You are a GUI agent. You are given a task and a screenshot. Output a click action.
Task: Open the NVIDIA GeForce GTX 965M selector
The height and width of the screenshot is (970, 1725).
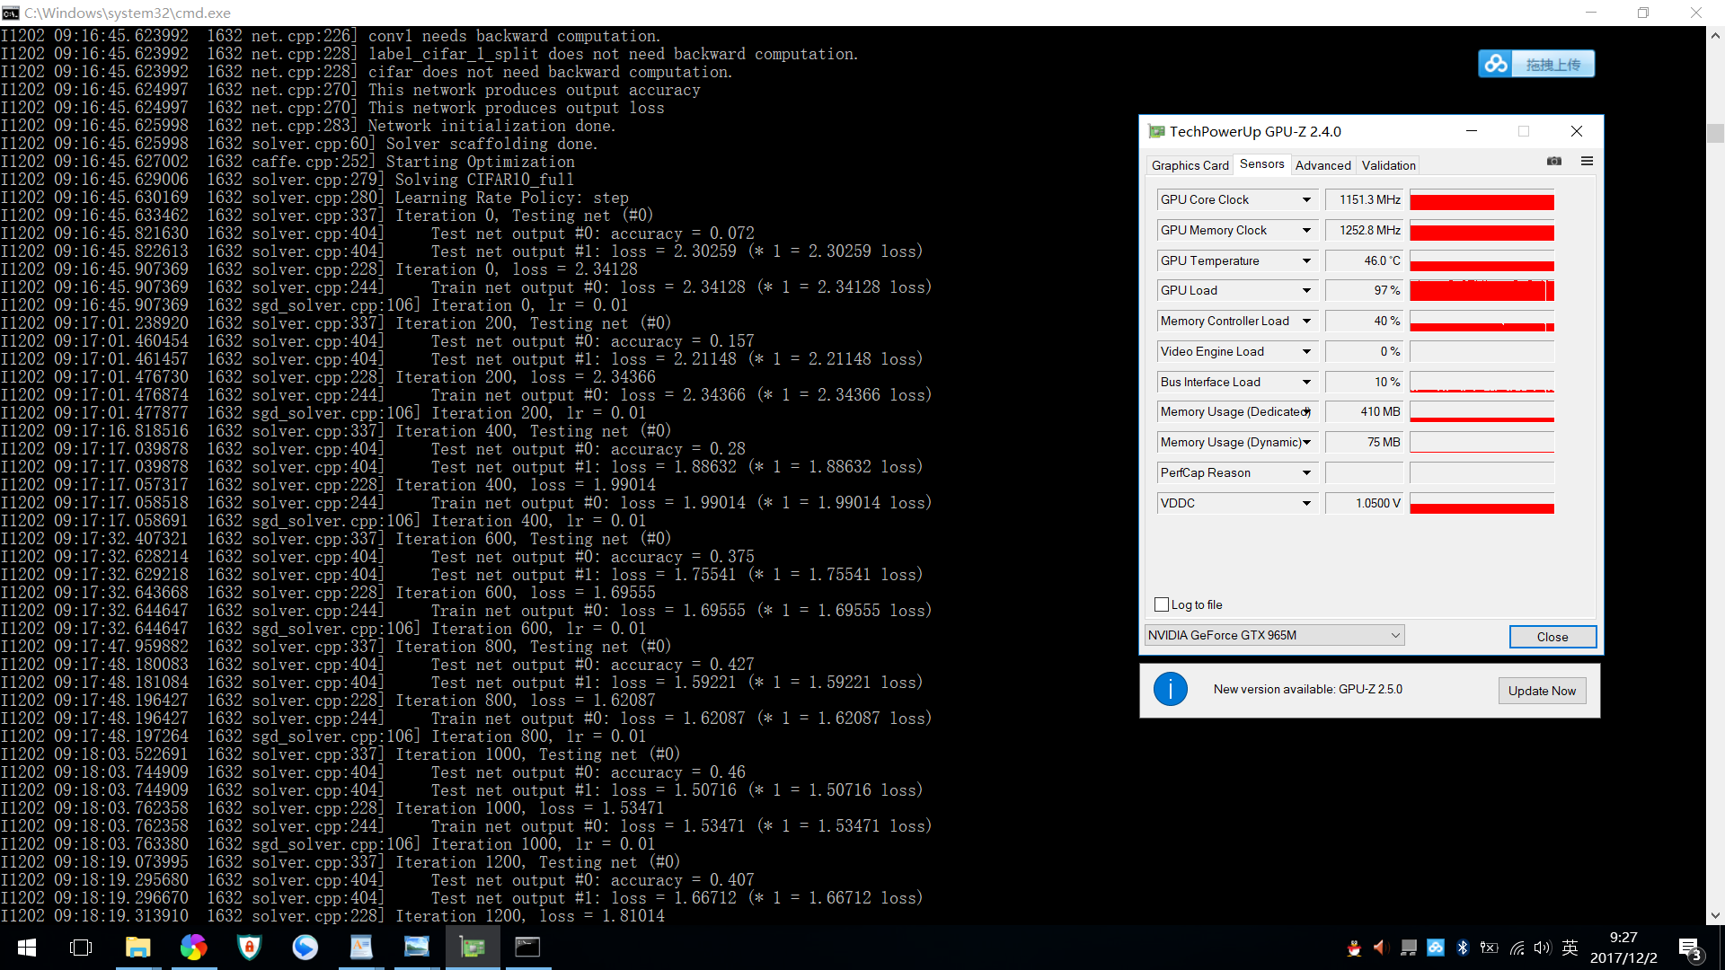[x=1274, y=635]
